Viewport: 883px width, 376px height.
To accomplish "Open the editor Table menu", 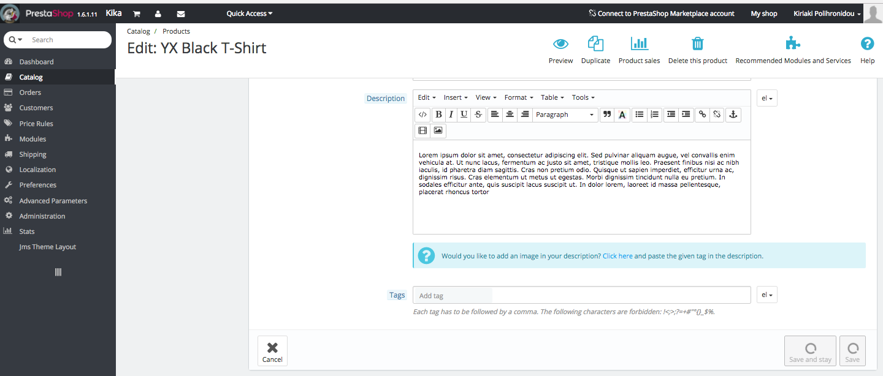I will coord(552,97).
